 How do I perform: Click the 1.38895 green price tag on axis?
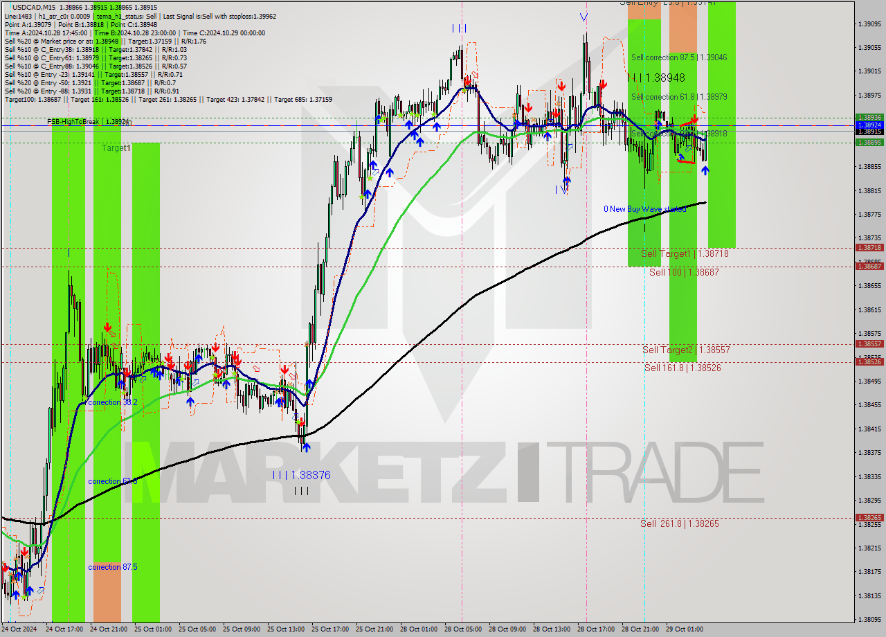coord(869,142)
